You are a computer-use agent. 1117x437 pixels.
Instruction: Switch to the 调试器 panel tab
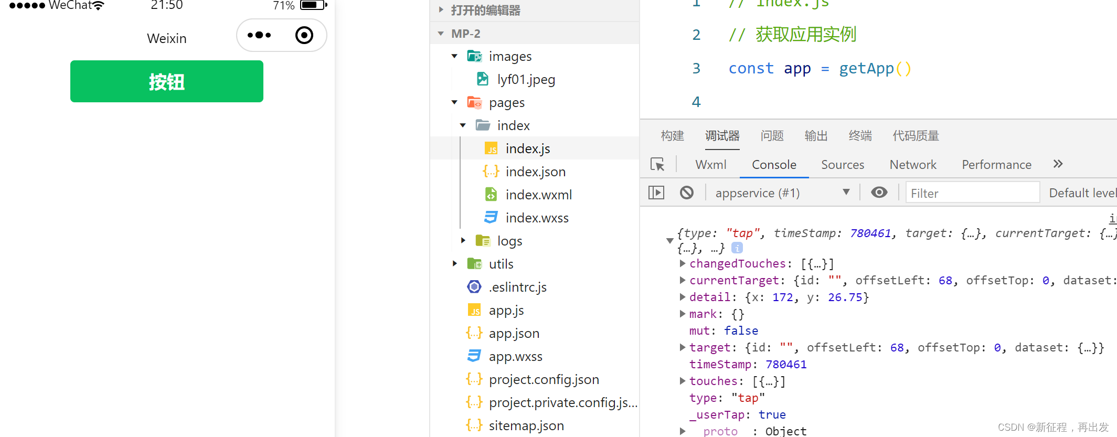coord(722,136)
